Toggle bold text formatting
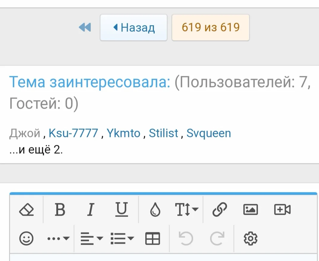Viewport: 319px width, 261px height. point(59,210)
